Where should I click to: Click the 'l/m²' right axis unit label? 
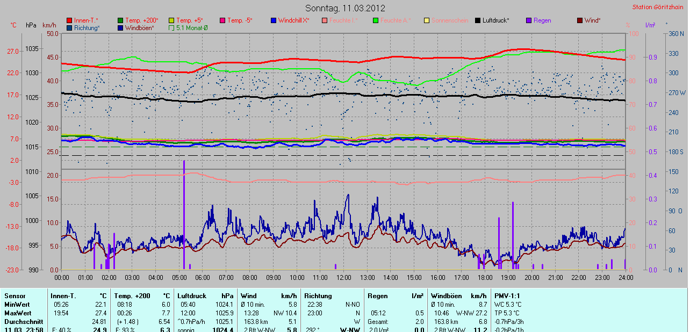pos(649,25)
